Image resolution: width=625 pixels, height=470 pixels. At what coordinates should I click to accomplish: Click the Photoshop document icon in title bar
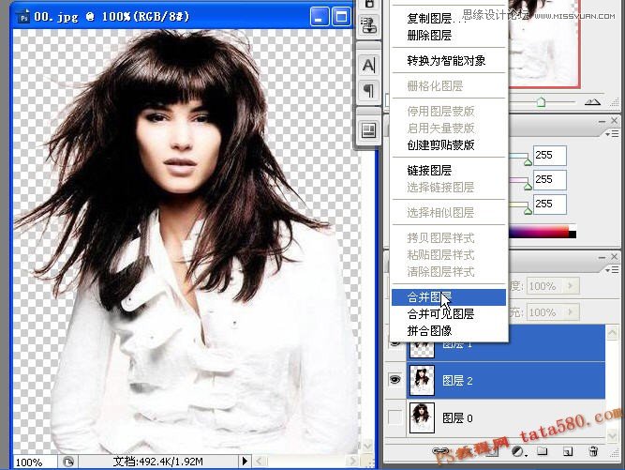point(24,17)
